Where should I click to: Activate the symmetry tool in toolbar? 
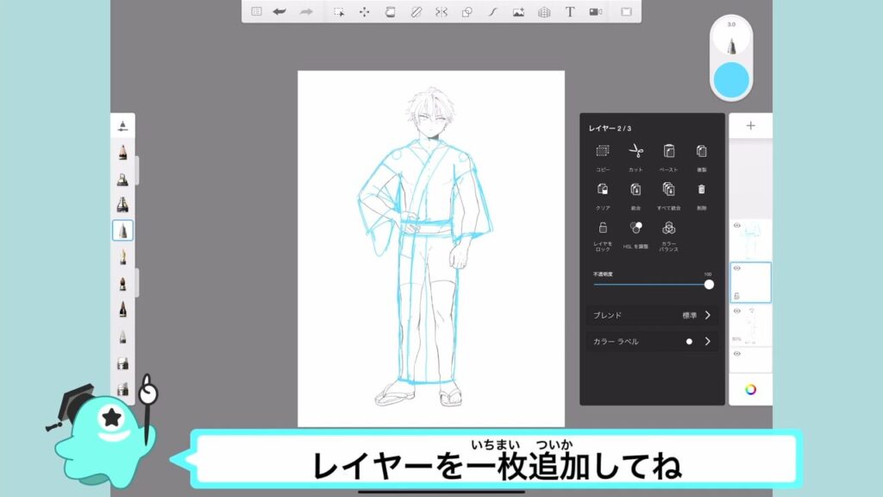tap(441, 12)
